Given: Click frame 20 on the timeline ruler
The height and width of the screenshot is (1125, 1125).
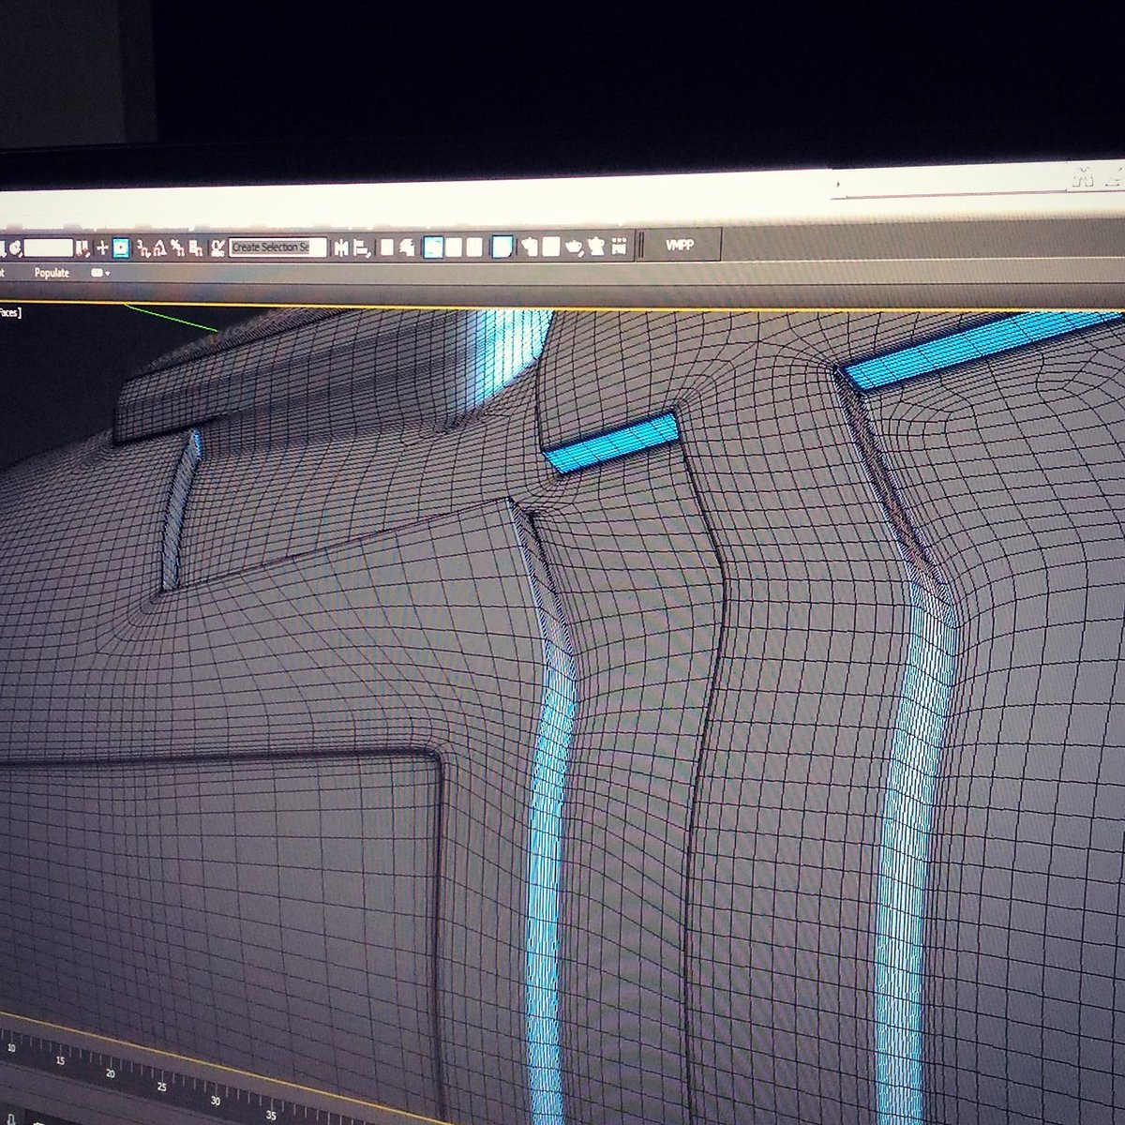Looking at the screenshot, I should tap(111, 1073).
